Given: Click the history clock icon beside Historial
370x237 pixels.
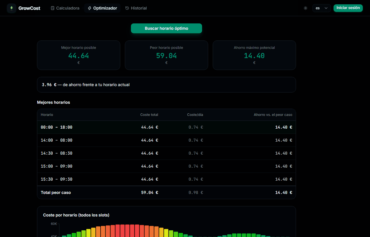Looking at the screenshot, I should tap(127, 8).
